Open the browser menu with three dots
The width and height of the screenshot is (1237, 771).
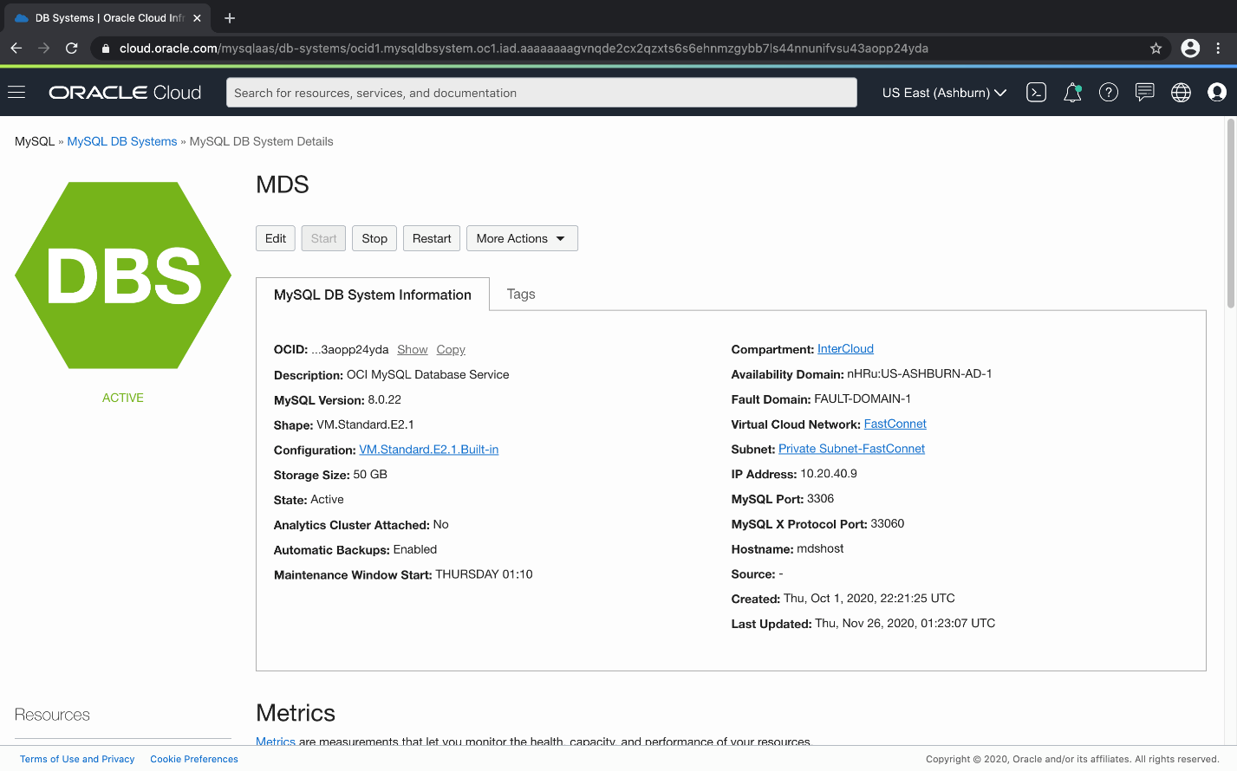coord(1218,49)
